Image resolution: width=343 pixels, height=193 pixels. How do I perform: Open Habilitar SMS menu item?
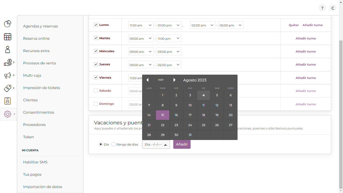[x=35, y=162]
